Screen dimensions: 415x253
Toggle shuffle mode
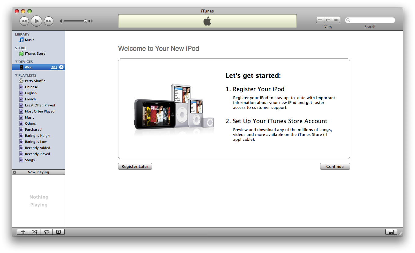(x=35, y=232)
